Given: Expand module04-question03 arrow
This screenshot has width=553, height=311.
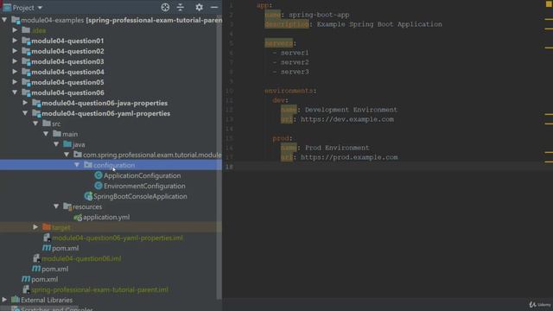Looking at the screenshot, I should (15, 61).
